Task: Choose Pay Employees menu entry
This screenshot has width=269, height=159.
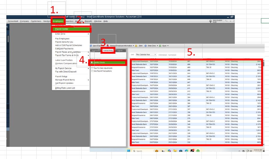Action: pos(62,39)
